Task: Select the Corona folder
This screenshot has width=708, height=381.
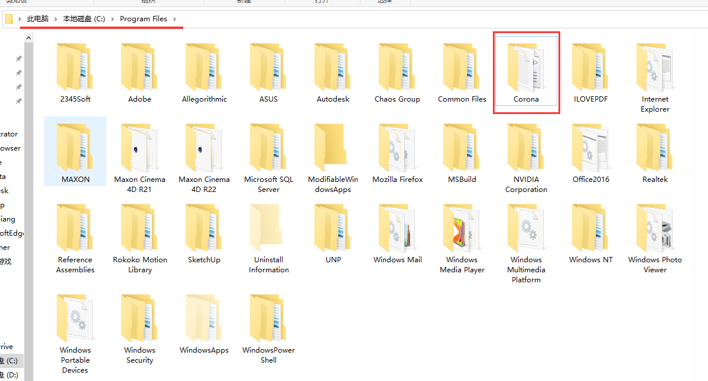Action: (526, 72)
